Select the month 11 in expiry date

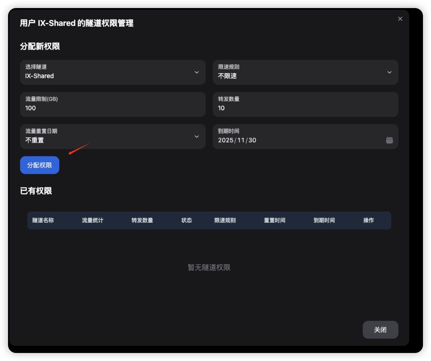pos(241,140)
